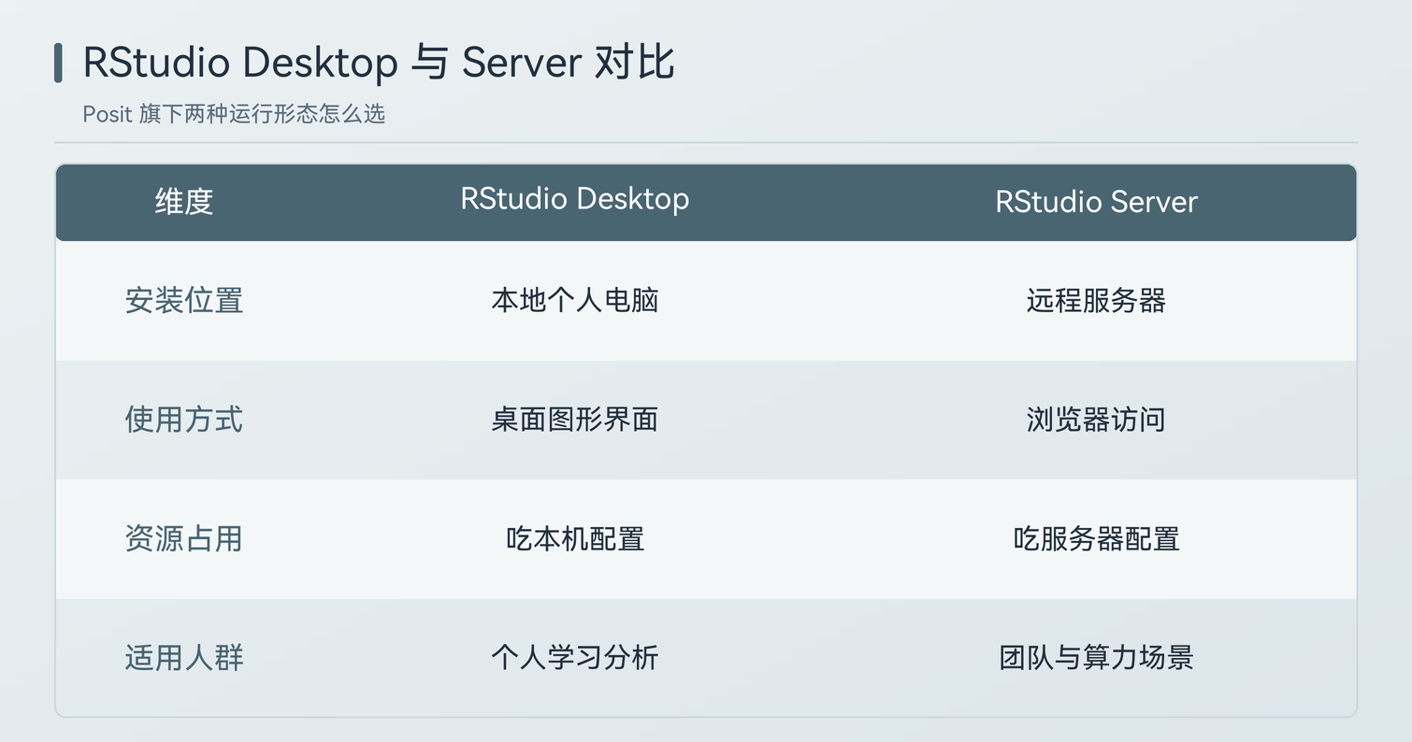1412x742 pixels.
Task: Select the "RStudio Server" column header
Action: [x=1096, y=202]
